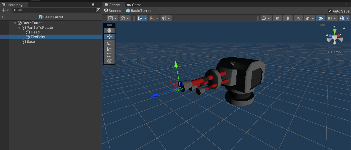
Task: Select the Hand (View) tool
Action: [109, 31]
